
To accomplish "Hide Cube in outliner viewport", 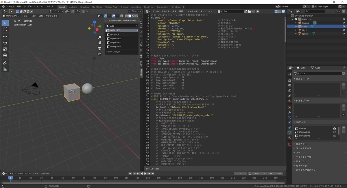I will [x=344, y=26].
